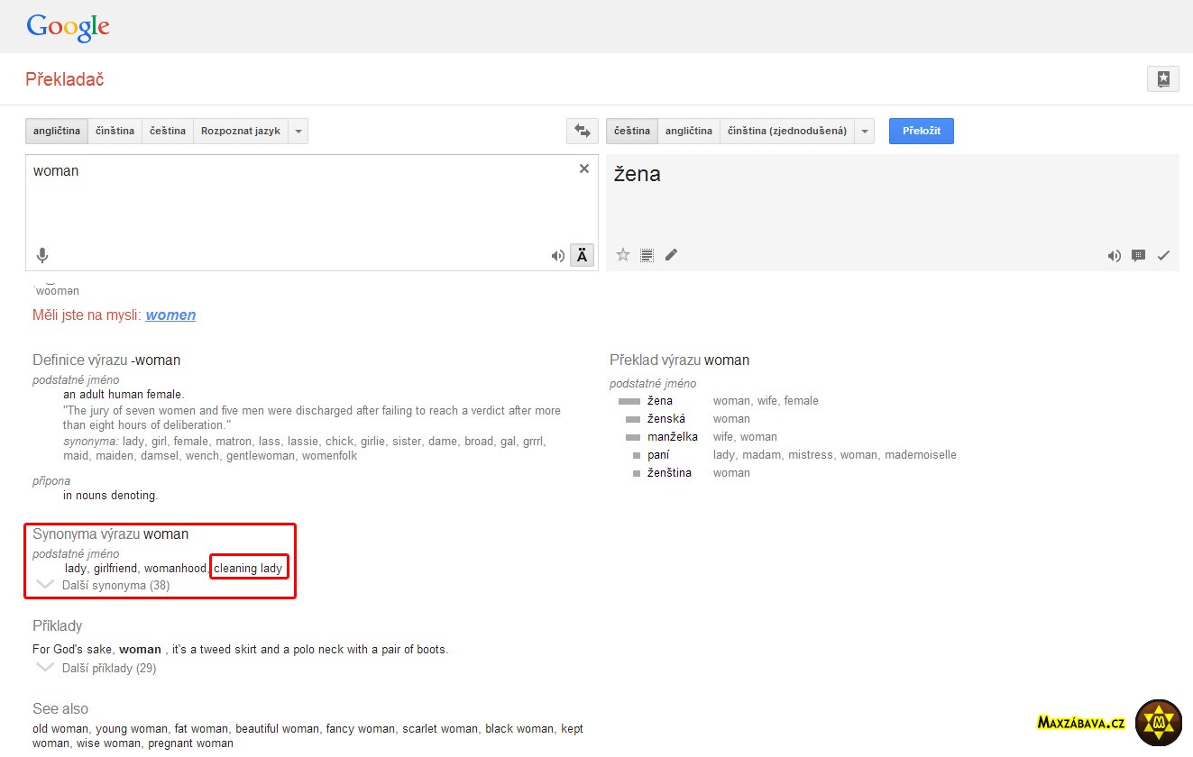1193x757 pixels.
Task: Click the synonym girlfriend
Action: [x=115, y=568]
